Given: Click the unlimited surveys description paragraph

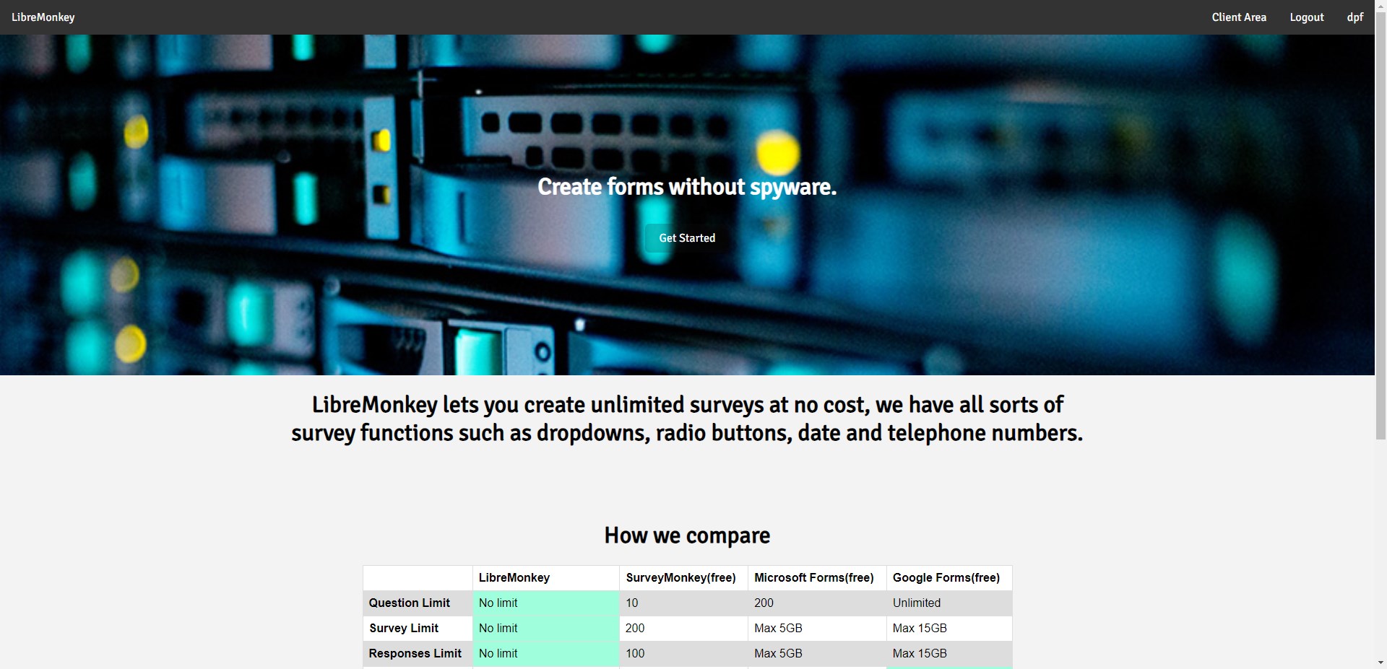Looking at the screenshot, I should click(x=687, y=419).
